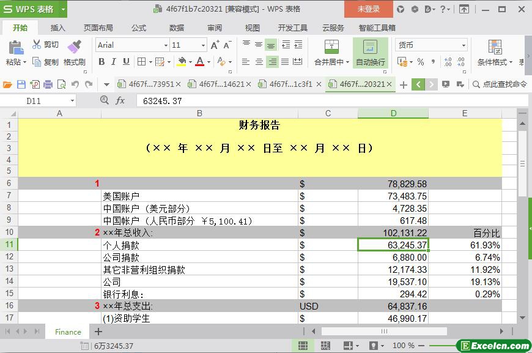Toggle Italic formatting
Viewport: 532px width, 353px height.
click(x=114, y=62)
